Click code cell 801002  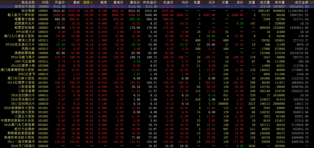43,142
